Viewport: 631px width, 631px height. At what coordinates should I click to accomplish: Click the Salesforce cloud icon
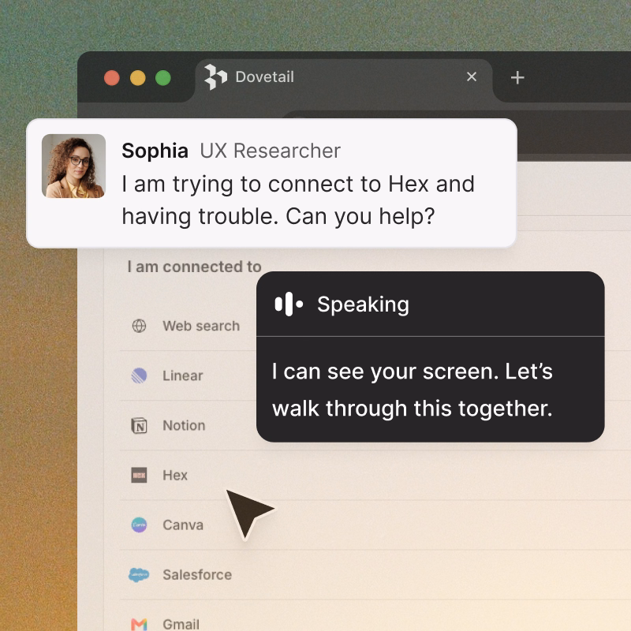(x=139, y=575)
